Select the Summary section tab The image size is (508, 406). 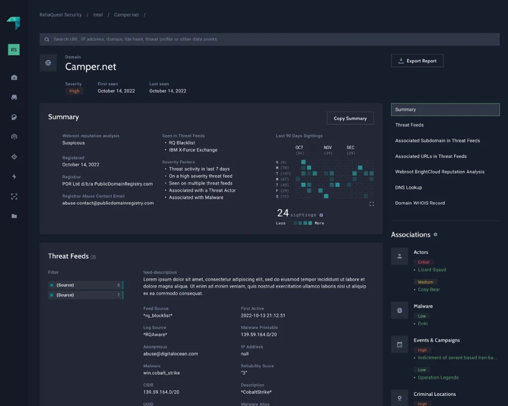445,110
